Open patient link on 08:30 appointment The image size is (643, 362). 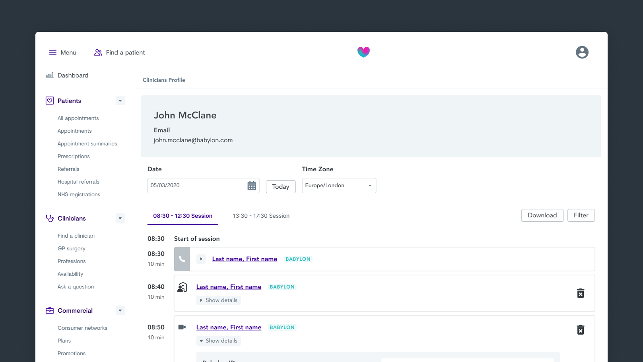(x=245, y=259)
